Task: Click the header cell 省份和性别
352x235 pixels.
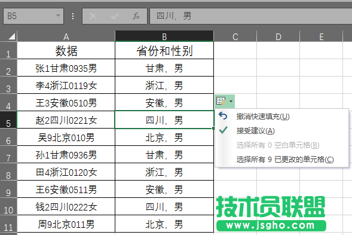Action: click(164, 51)
